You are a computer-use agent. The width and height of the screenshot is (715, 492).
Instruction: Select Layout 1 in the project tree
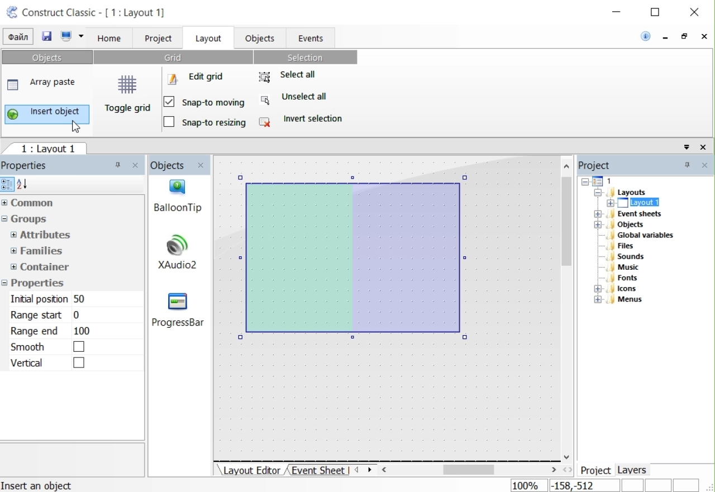tap(645, 203)
